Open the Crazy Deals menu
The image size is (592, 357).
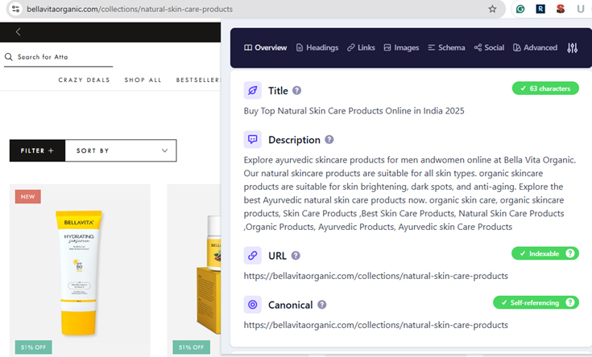(x=84, y=80)
